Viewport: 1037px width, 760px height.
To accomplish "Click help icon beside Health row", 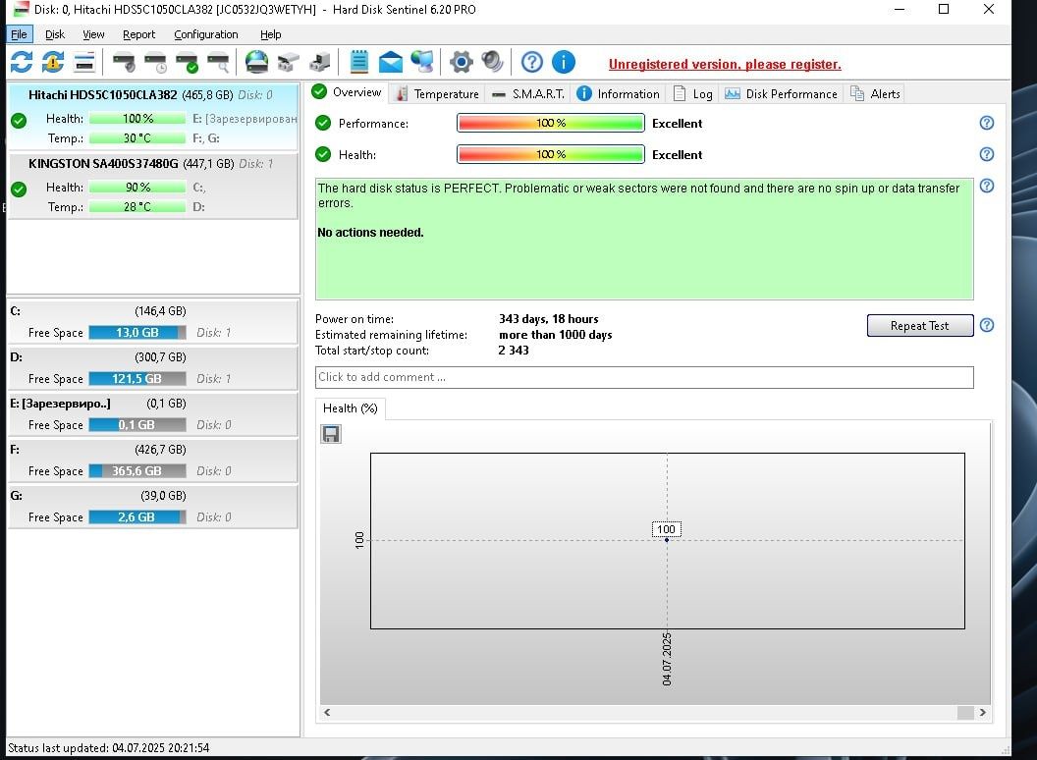I will click(x=987, y=154).
